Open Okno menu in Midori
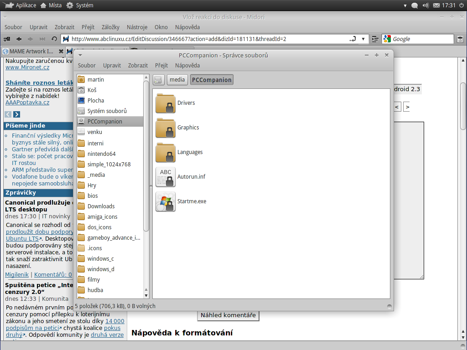Viewport: 467px width, 350px height. pyautogui.click(x=161, y=27)
